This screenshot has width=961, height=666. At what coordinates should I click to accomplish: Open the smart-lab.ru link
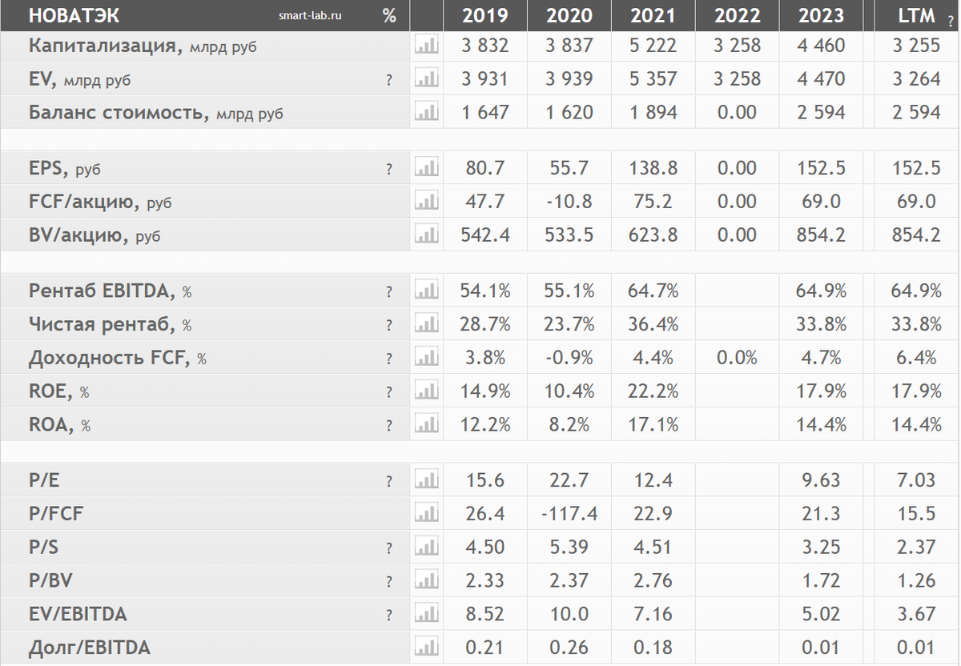[x=310, y=15]
